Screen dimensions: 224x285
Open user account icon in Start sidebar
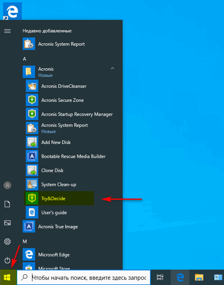pos(7,185)
